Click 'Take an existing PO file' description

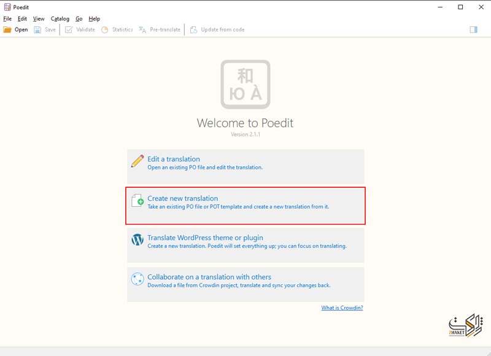point(238,207)
